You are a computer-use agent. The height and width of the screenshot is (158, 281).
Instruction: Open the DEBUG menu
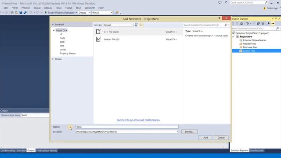48,8
